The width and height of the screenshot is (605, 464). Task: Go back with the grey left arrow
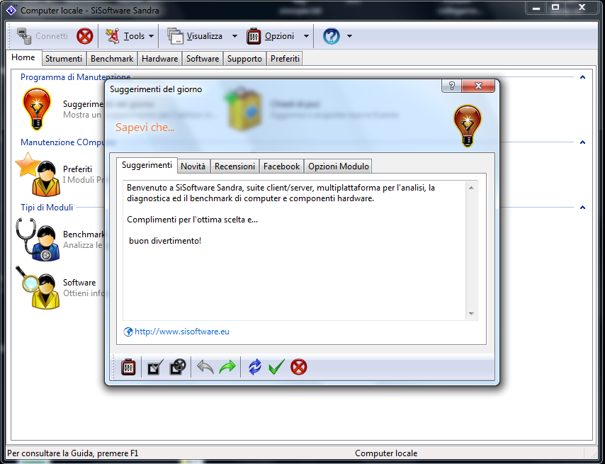click(205, 367)
